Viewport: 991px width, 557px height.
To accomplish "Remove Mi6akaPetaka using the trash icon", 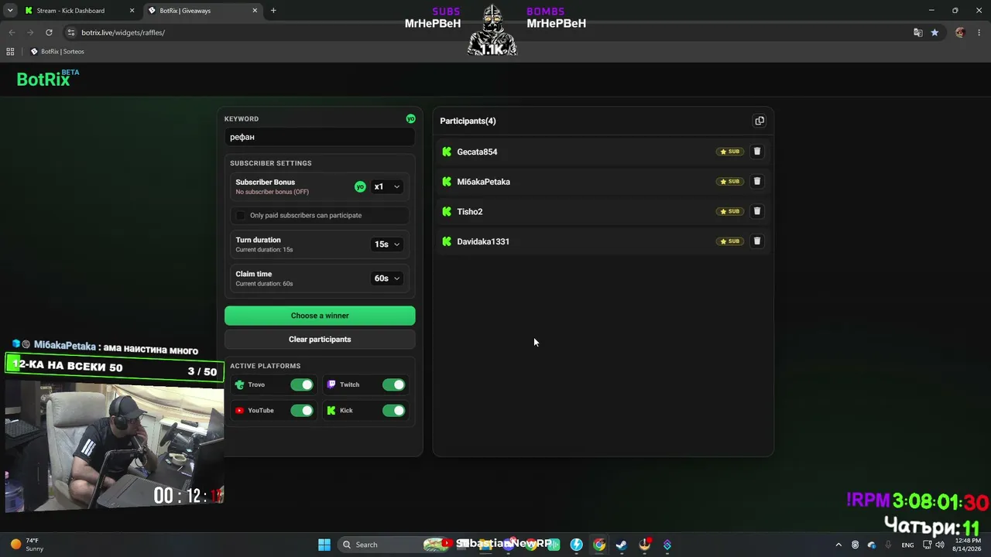I will (x=757, y=181).
